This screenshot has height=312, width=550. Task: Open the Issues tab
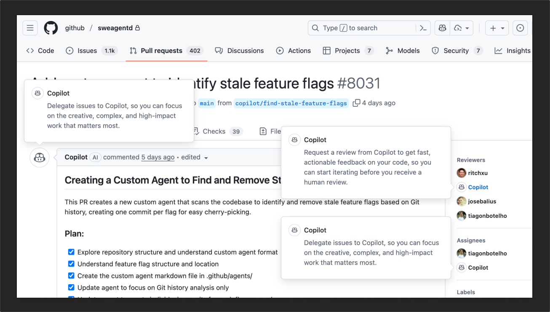coord(92,50)
